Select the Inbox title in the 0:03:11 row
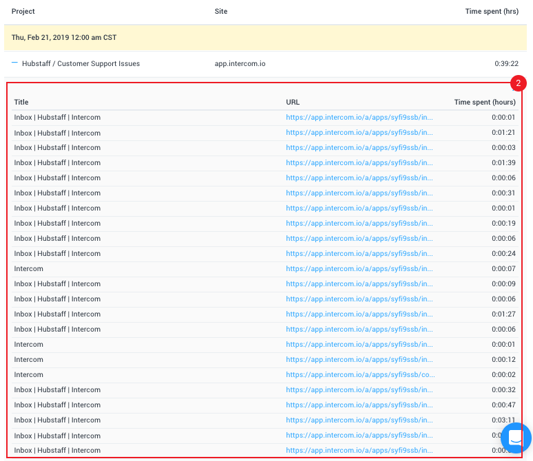Viewport: 533px width, 461px height. tap(57, 420)
